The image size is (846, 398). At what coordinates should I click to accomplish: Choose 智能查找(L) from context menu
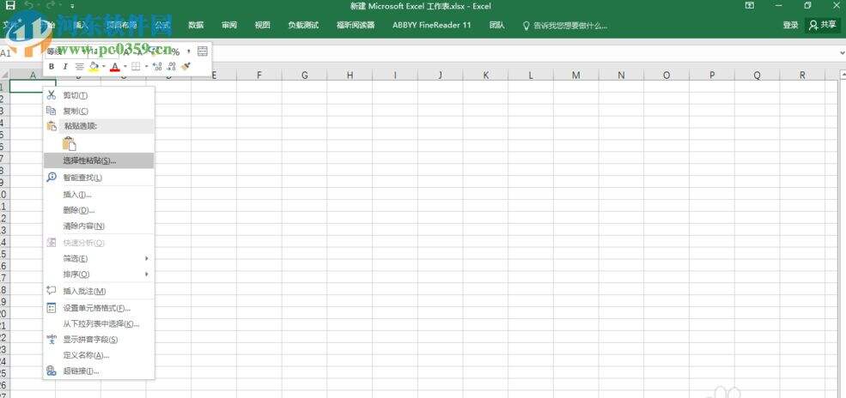99,178
